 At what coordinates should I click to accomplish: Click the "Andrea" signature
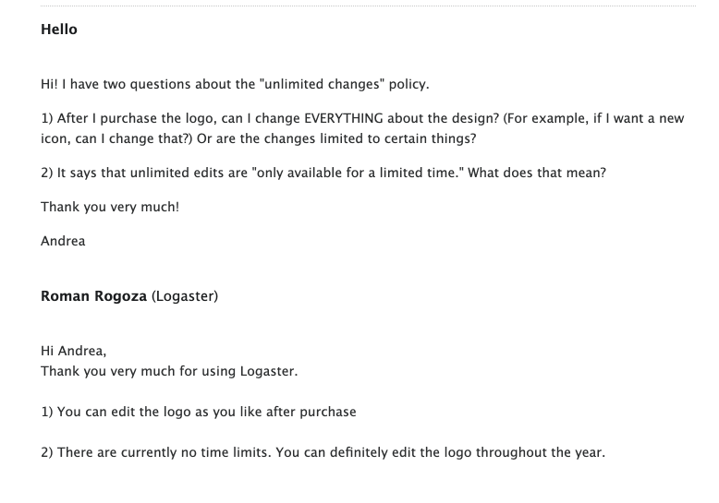click(x=63, y=241)
